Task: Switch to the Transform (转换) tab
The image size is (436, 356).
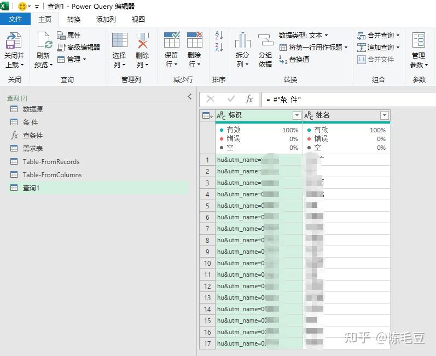Action: point(74,19)
